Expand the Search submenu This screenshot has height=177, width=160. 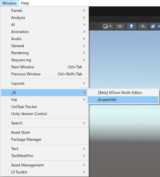pyautogui.click(x=45, y=123)
